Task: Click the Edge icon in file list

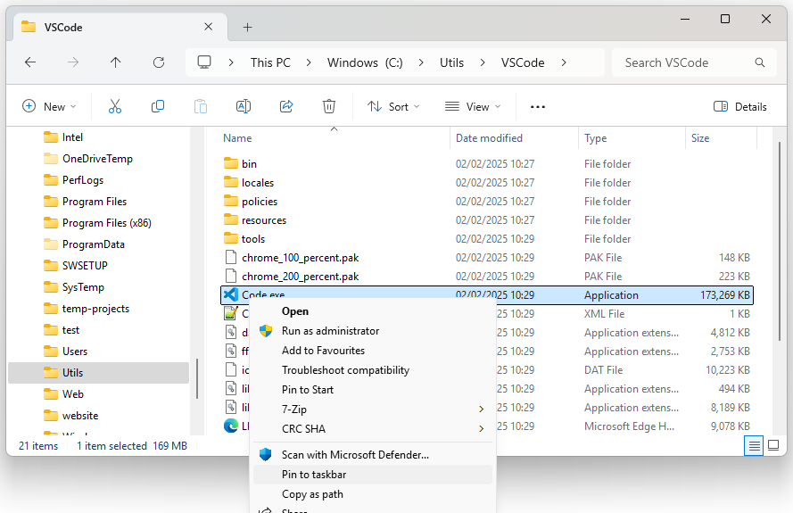Action: pos(231,426)
